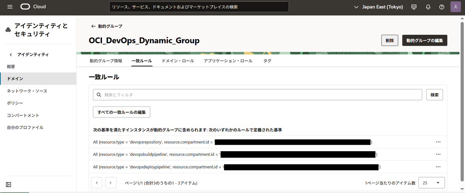
Task: Click the OCI_DevOps_Dynamic_Group title
Action: point(144,40)
